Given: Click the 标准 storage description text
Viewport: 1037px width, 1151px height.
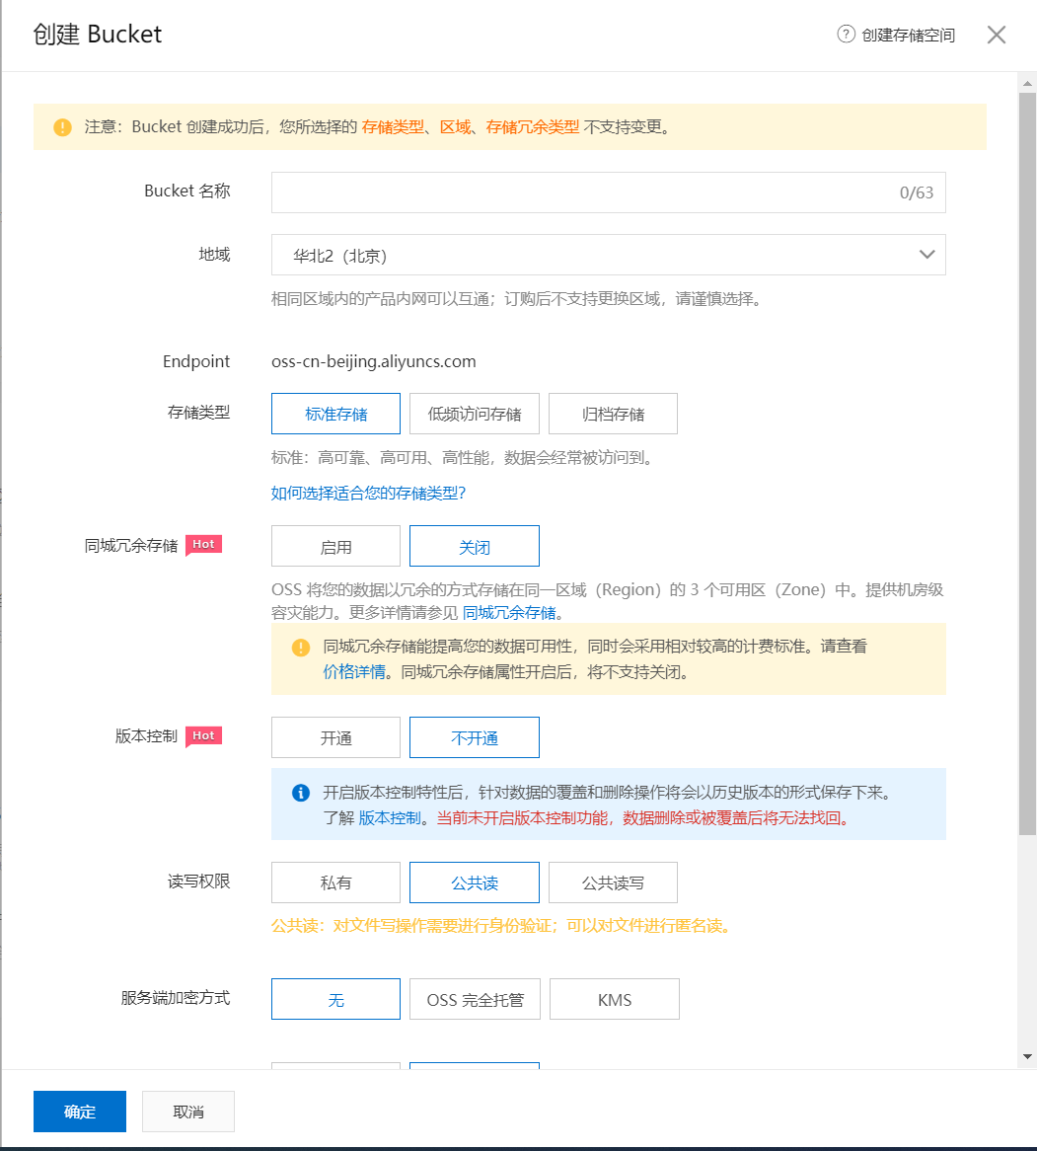Looking at the screenshot, I should pos(464,458).
